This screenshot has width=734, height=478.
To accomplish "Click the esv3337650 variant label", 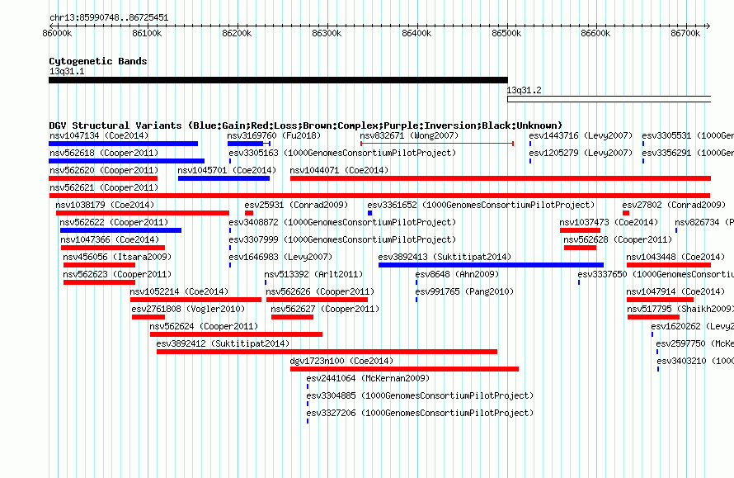I will [656, 274].
